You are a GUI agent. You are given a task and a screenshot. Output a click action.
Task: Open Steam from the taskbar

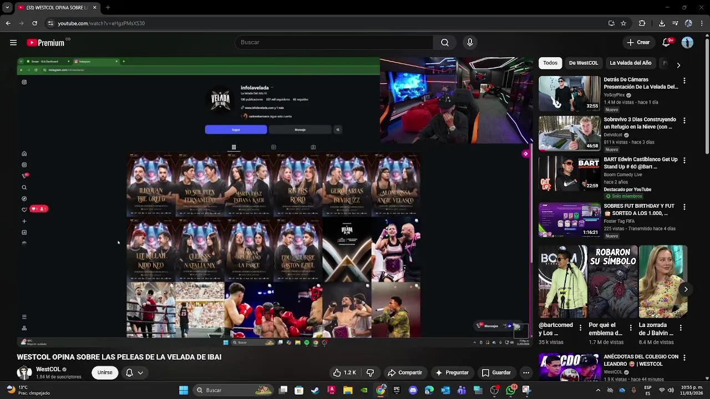[x=315, y=390]
